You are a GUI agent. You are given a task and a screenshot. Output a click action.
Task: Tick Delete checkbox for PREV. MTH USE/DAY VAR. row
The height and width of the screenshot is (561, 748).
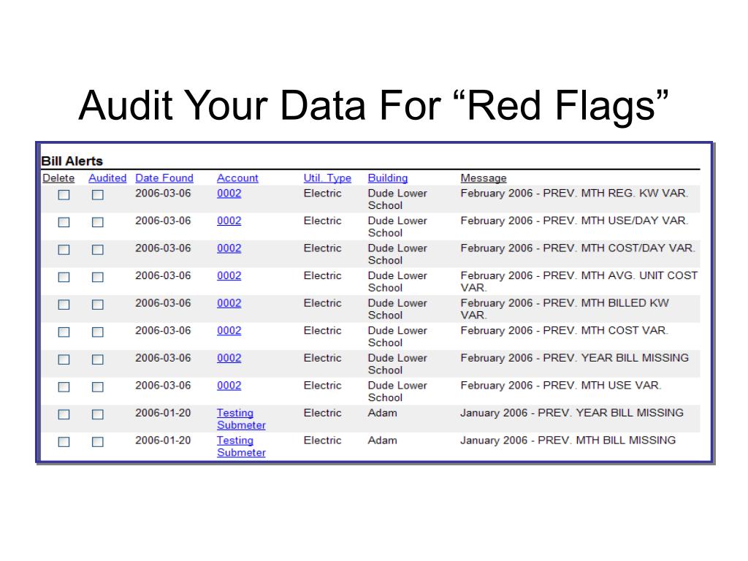[x=64, y=222]
